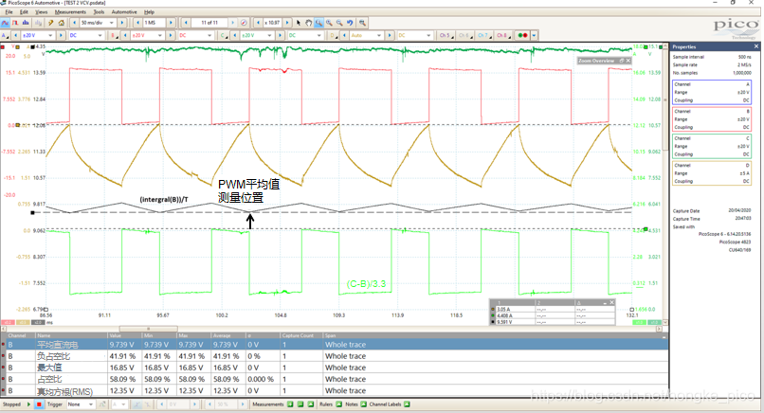Click the Home auto setup icon
The width and height of the screenshot is (764, 413).
coord(62,23)
